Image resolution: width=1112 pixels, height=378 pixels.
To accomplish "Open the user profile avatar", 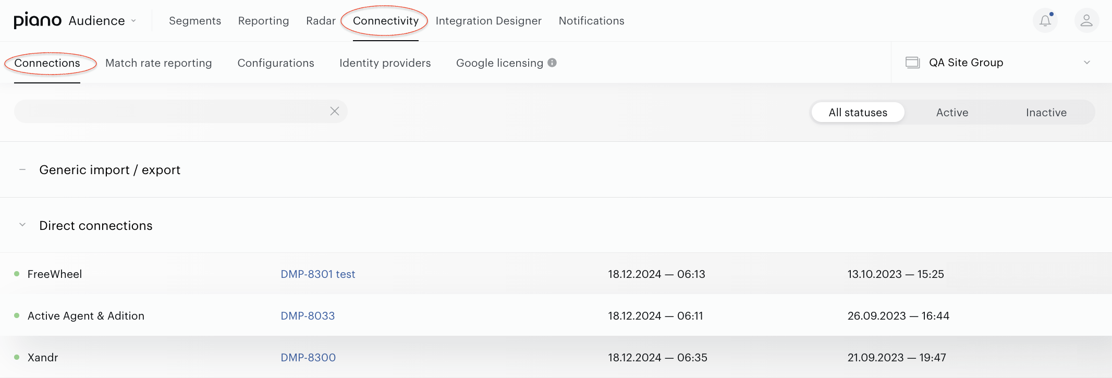I will point(1086,21).
